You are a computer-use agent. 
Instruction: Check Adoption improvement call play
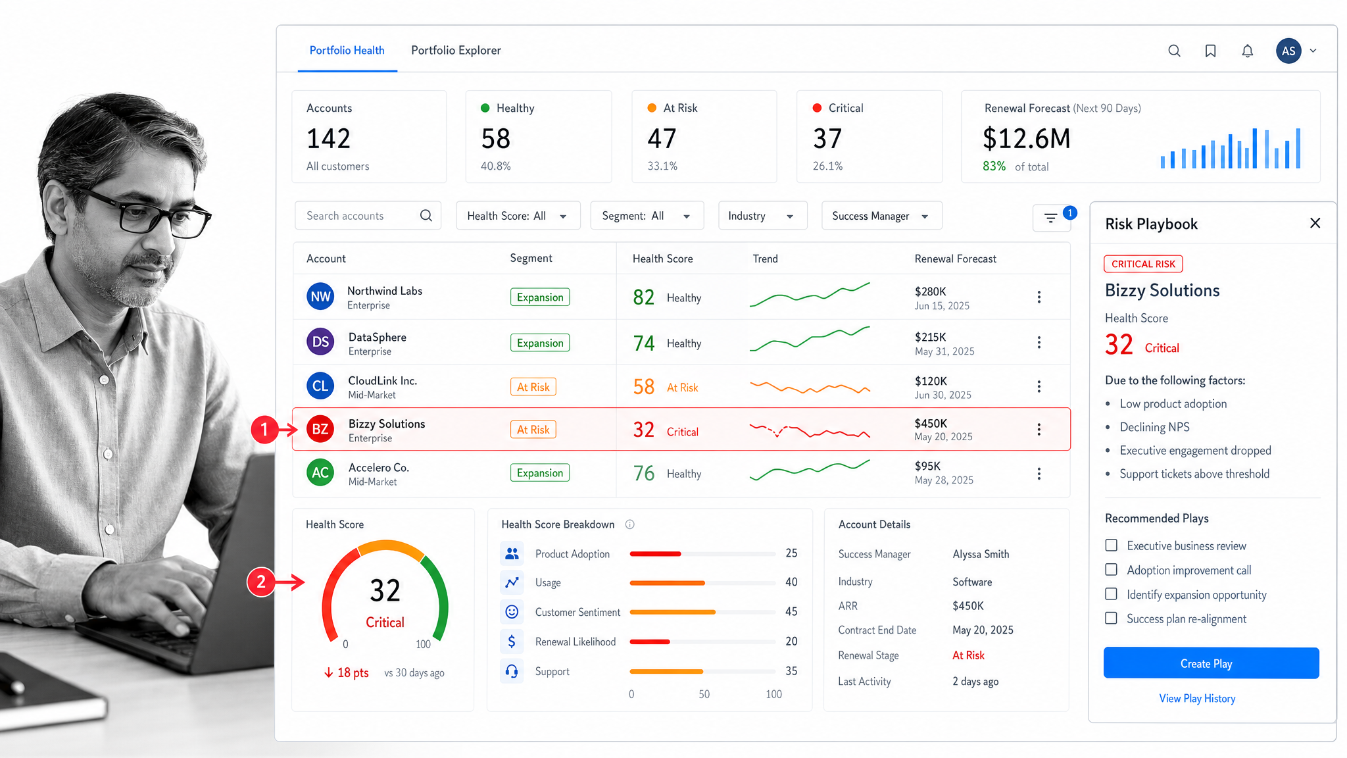click(1111, 570)
